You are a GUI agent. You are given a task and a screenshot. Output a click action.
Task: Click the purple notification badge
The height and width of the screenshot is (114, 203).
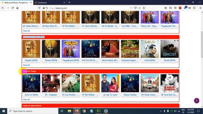[x=197, y=101]
